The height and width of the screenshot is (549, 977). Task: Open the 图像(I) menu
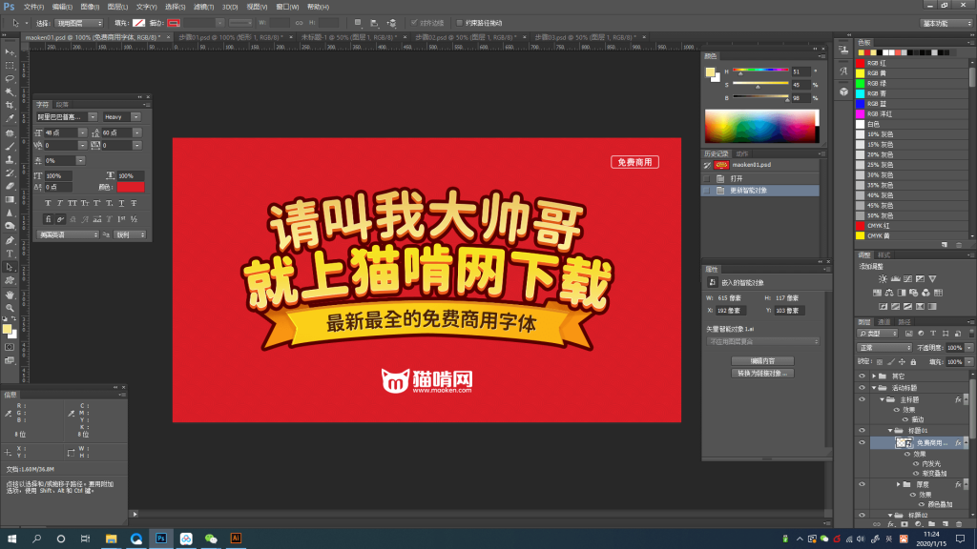pos(90,7)
